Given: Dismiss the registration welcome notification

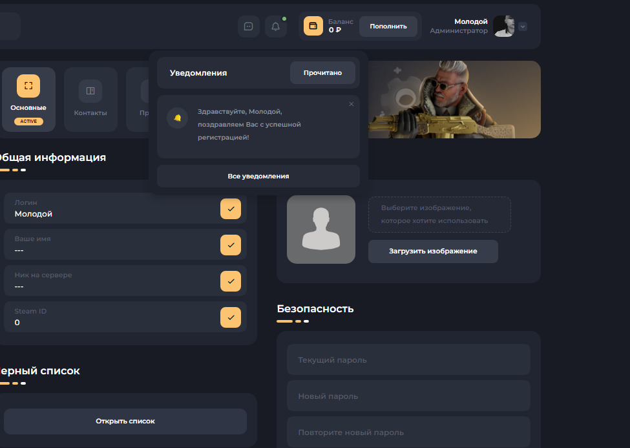Looking at the screenshot, I should [x=352, y=104].
